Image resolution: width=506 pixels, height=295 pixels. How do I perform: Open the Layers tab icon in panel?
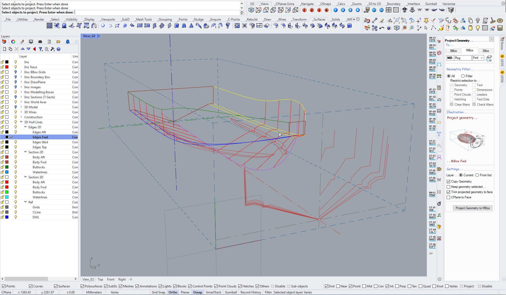pos(4,42)
